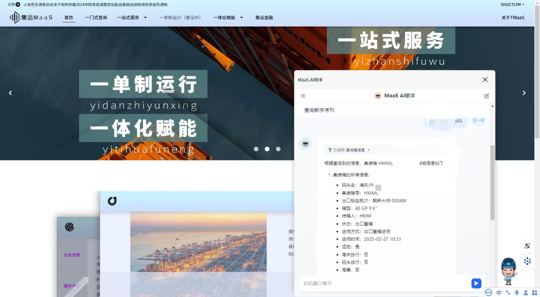Image resolution: width=540 pixels, height=297 pixels.
Task: Click the blue send message button
Action: (x=475, y=283)
